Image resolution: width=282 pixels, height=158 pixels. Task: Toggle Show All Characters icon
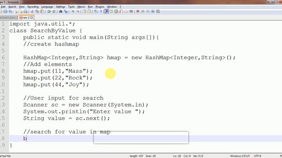click(x=101, y=11)
